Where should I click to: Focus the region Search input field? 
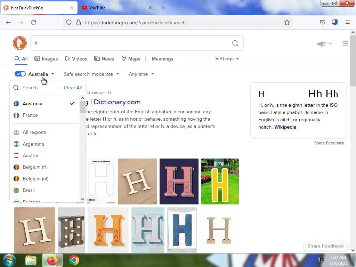tap(39, 88)
